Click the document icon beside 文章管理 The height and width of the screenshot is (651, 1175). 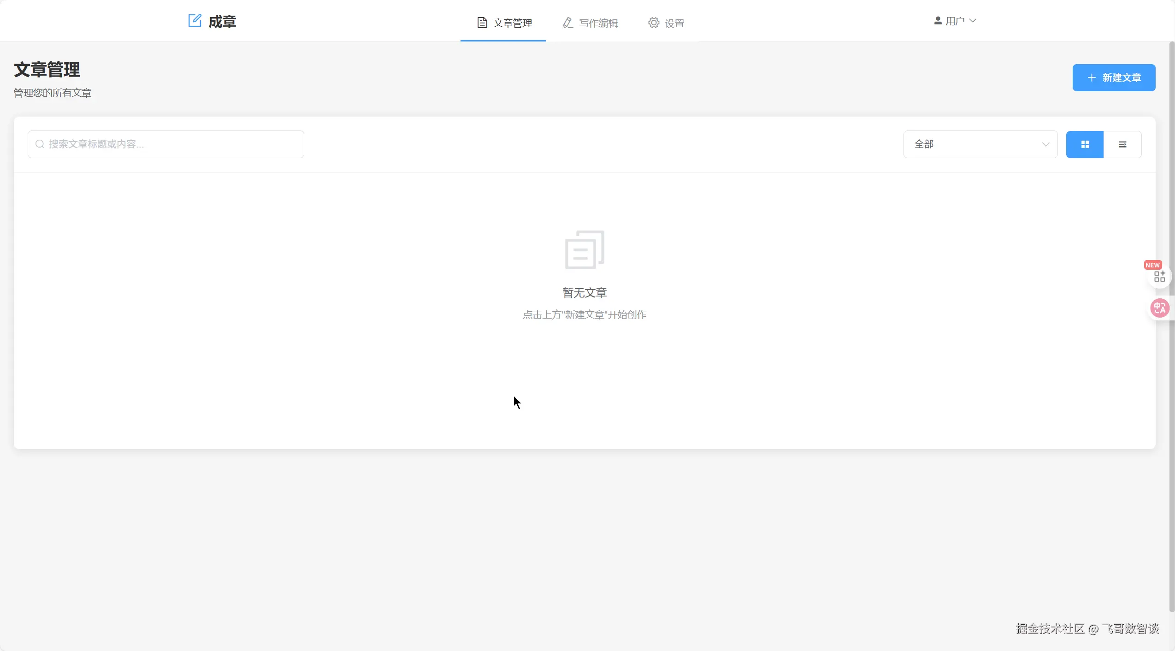point(482,23)
